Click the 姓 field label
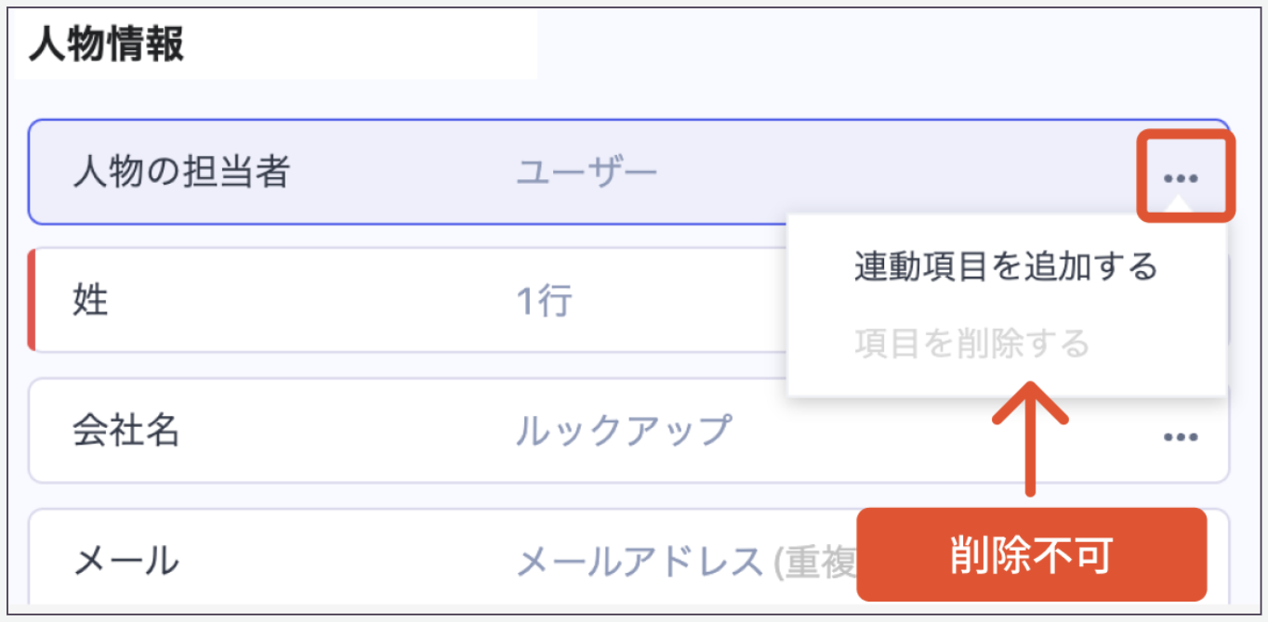 pos(91,301)
